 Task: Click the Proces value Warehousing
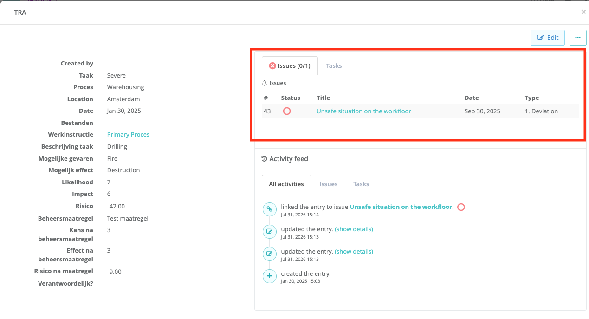pyautogui.click(x=126, y=87)
